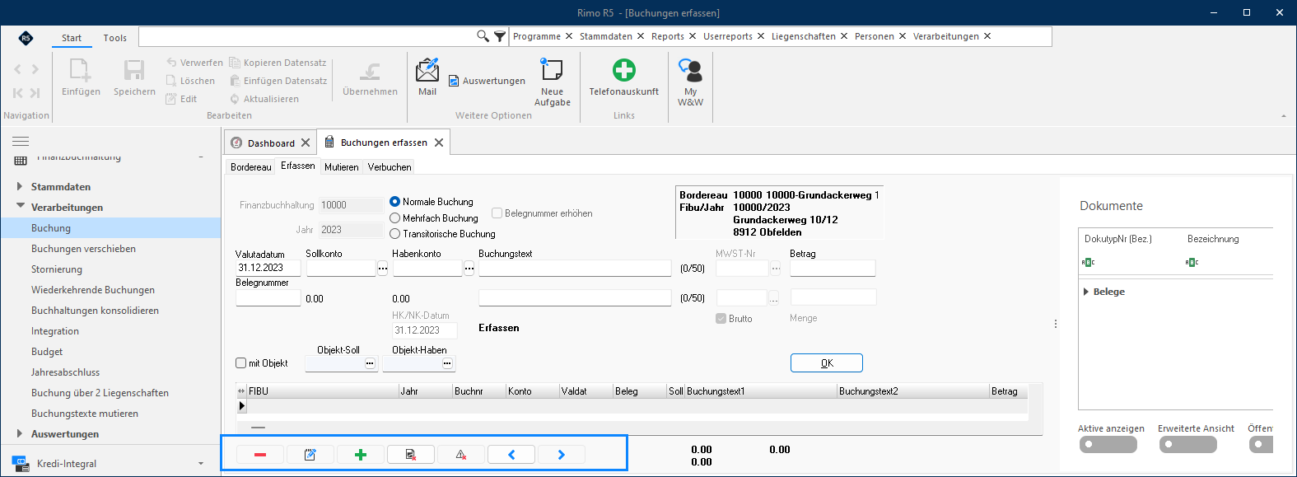Click the document with red X button
Screen dimensions: 1297x477
[411, 455]
